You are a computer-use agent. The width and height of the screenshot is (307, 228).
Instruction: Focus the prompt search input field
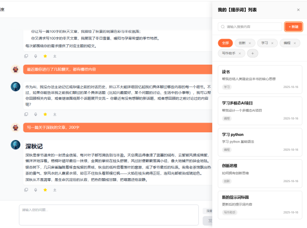pyautogui.click(x=250, y=27)
